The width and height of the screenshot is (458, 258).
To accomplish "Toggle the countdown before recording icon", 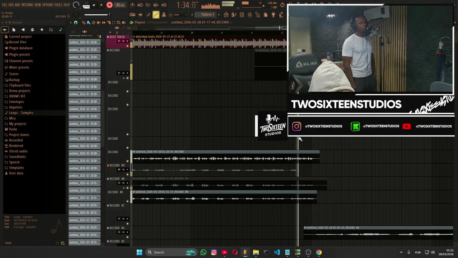I will tap(148, 5).
